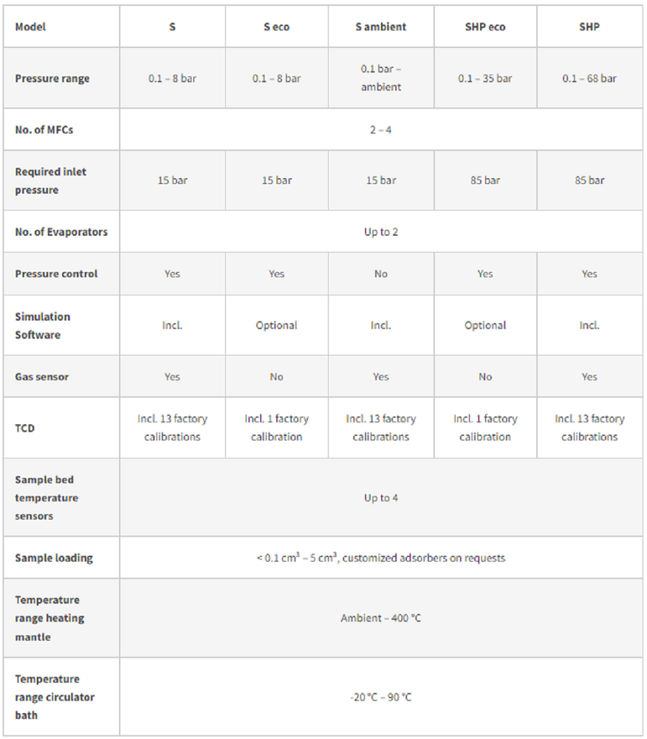Select the "0.1 – 35 bar" cell
The height and width of the screenshot is (739, 647).
tap(485, 78)
